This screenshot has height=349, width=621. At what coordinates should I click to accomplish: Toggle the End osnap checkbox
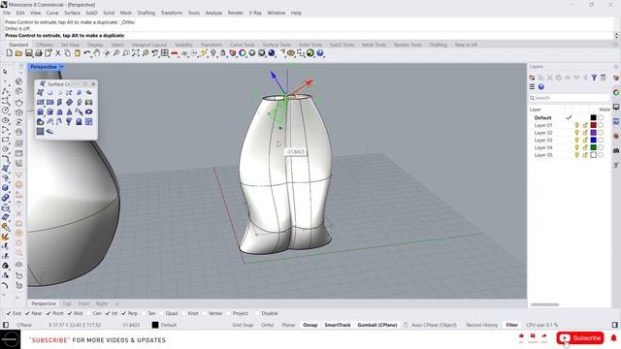9,313
